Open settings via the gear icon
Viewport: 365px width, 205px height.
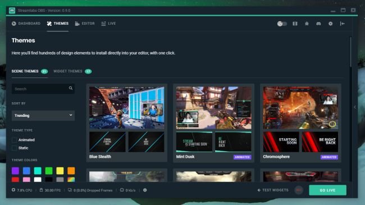coord(330,24)
